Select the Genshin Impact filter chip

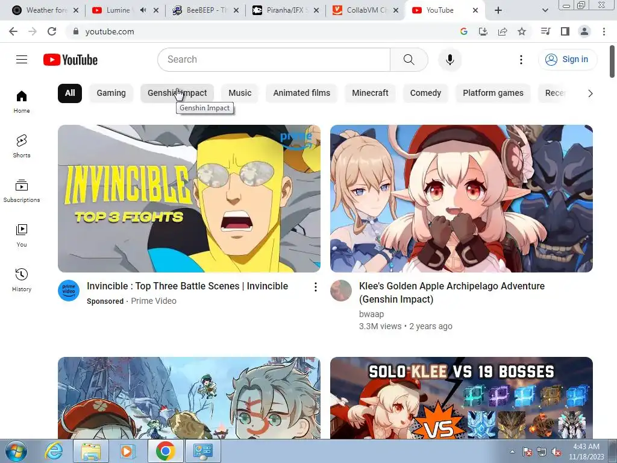[x=177, y=93]
